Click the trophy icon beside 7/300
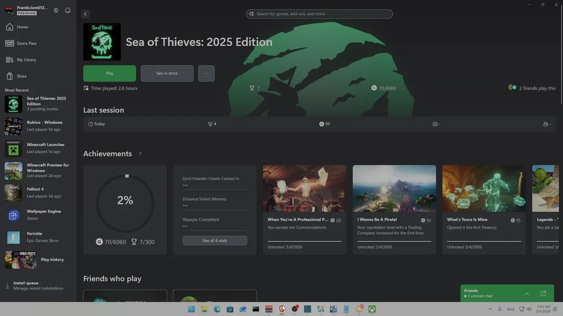 [x=134, y=242]
